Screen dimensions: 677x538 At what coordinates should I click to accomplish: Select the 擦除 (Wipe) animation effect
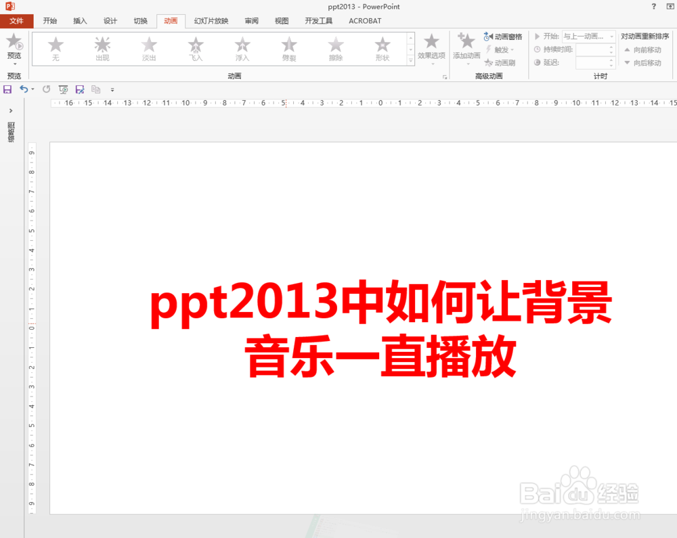tap(336, 49)
